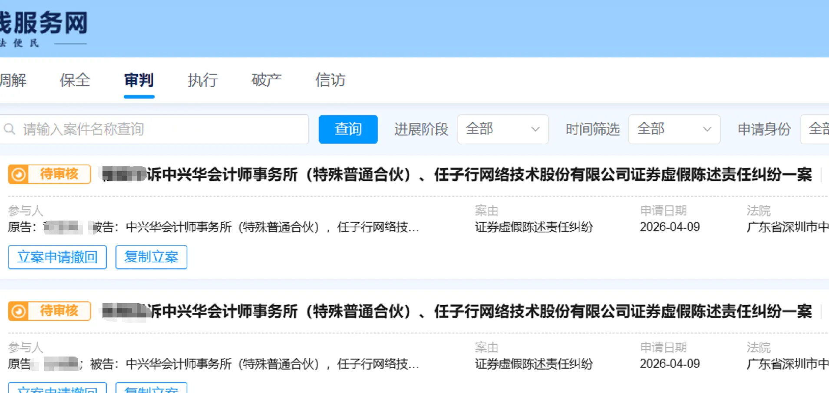The height and width of the screenshot is (393, 829).
Task: Open the 进展阶段 dropdown
Action: point(502,129)
